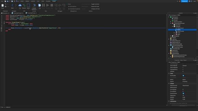Select ProximityPrompt script under ServerScriptService

[178, 47]
